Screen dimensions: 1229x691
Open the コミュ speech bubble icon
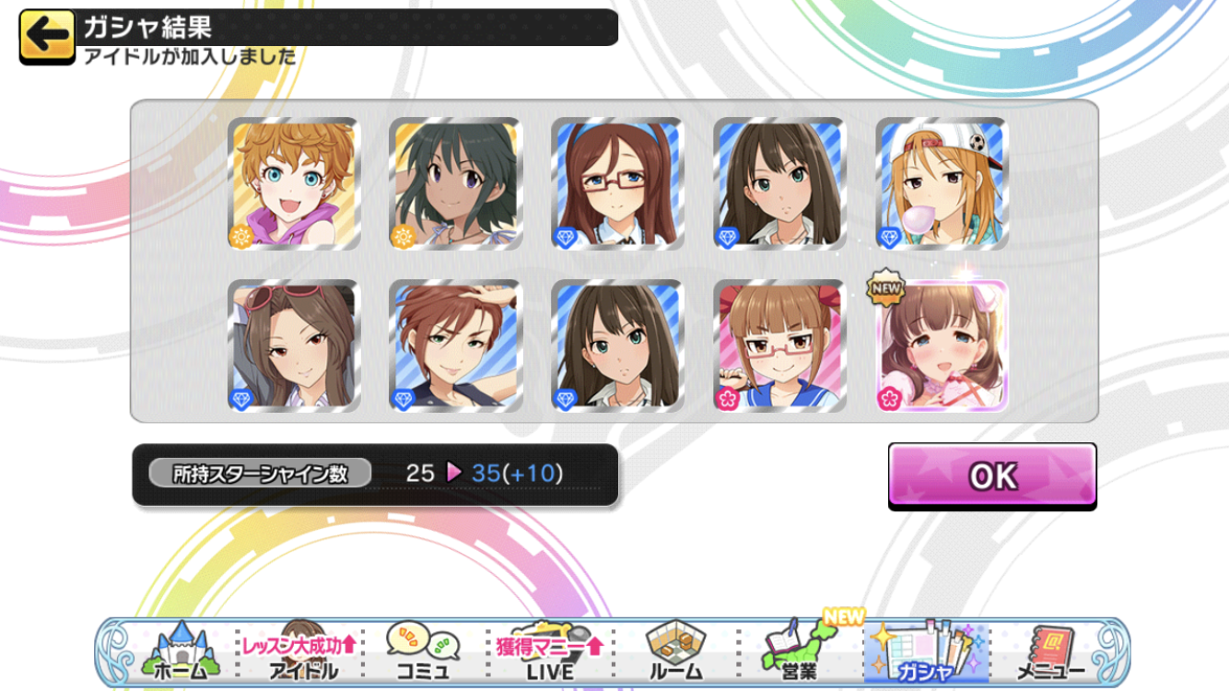423,651
